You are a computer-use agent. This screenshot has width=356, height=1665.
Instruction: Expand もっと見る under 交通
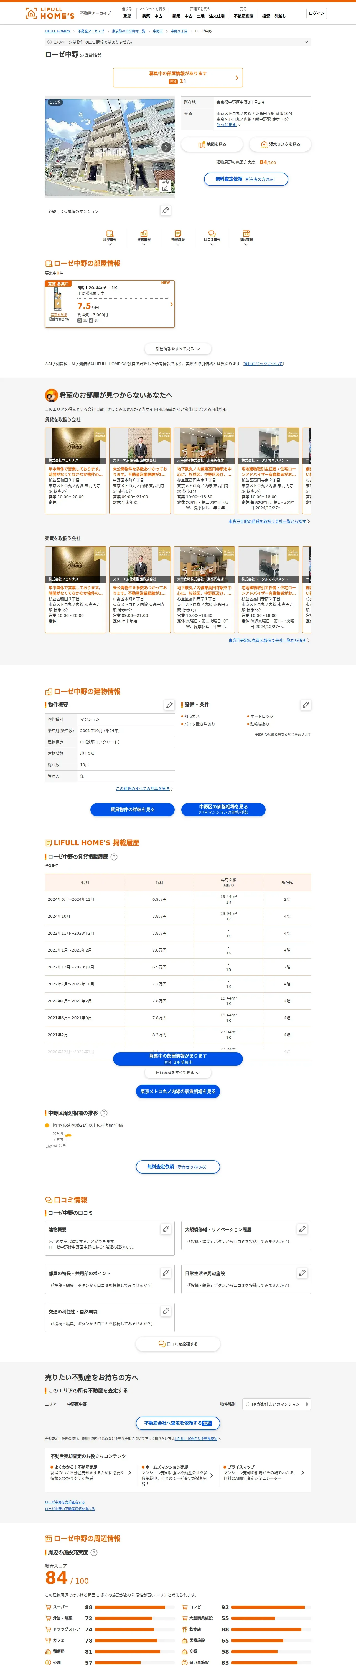pyautogui.click(x=229, y=125)
